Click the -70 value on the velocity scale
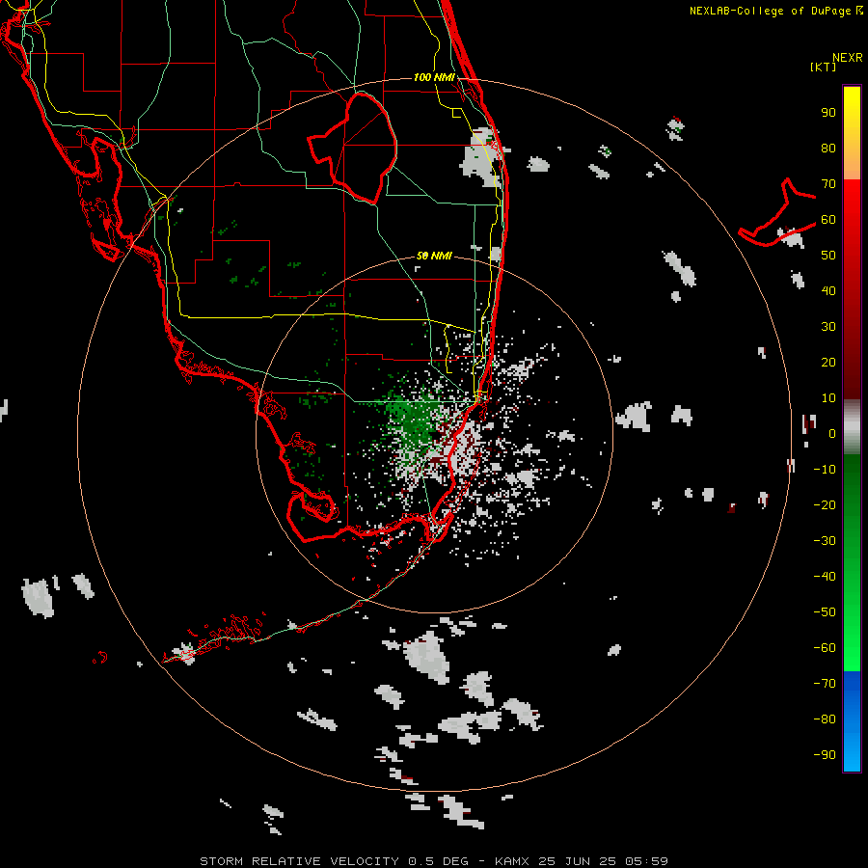 825,683
